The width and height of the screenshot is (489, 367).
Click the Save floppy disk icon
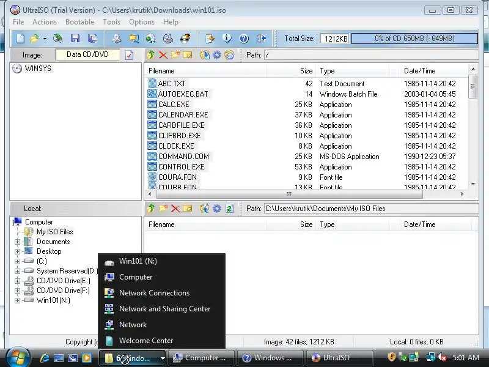75,39
